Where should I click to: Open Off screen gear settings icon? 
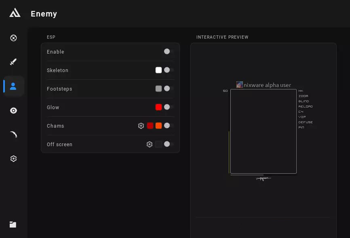point(149,144)
